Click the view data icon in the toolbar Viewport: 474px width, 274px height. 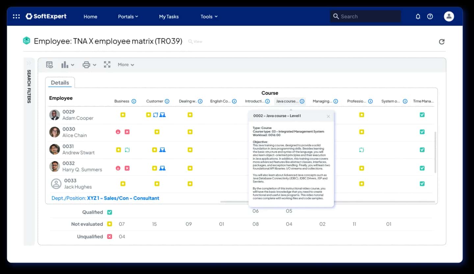[49, 65]
